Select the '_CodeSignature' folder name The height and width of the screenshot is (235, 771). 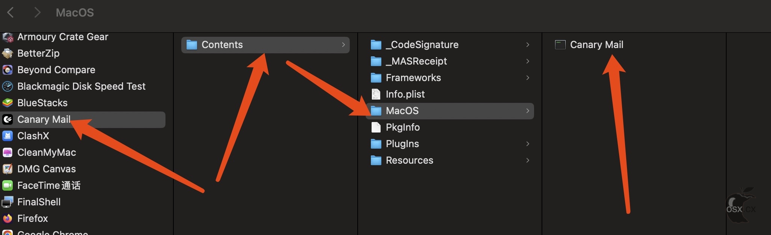pos(422,45)
